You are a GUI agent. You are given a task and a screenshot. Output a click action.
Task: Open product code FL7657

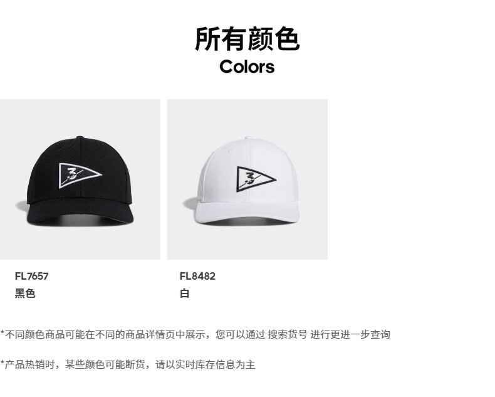(31, 276)
